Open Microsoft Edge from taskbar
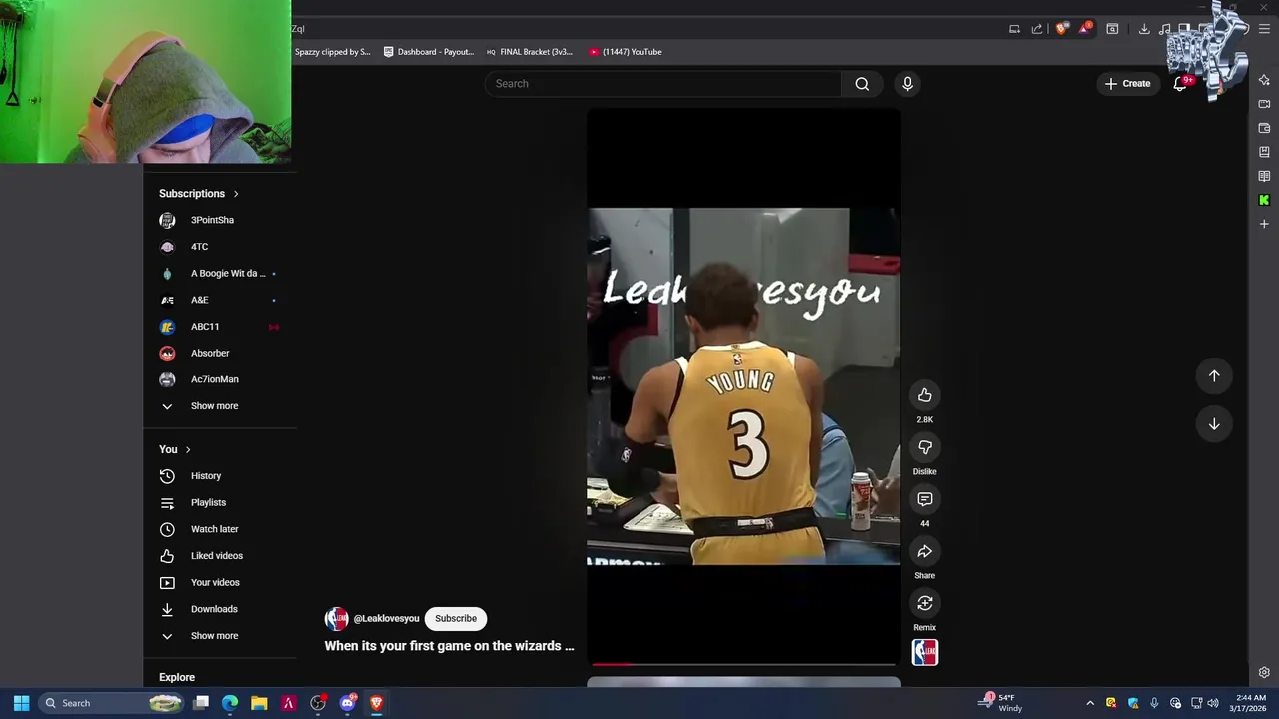This screenshot has width=1279, height=719. pos(230,703)
